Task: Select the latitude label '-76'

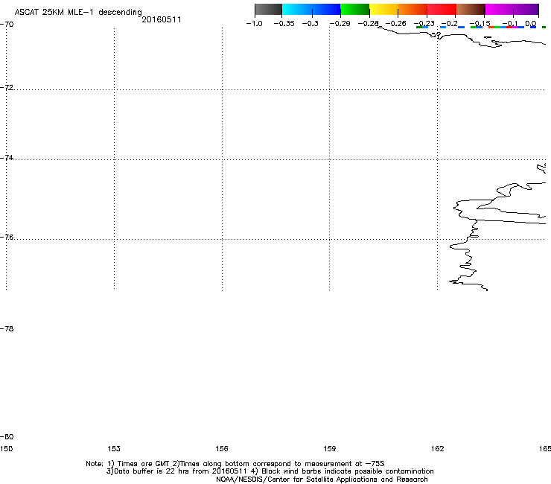Action: 7,238
